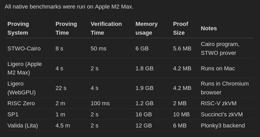This screenshot has height=137, width=260.
Task: Click the 'Plonky3 backend' note
Action: click(x=223, y=126)
